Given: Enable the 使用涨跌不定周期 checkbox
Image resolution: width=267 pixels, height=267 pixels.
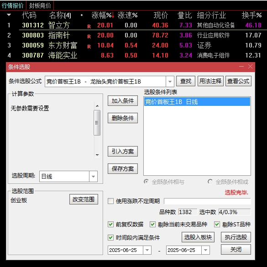Looking at the screenshot, I should pyautogui.click(x=111, y=201).
